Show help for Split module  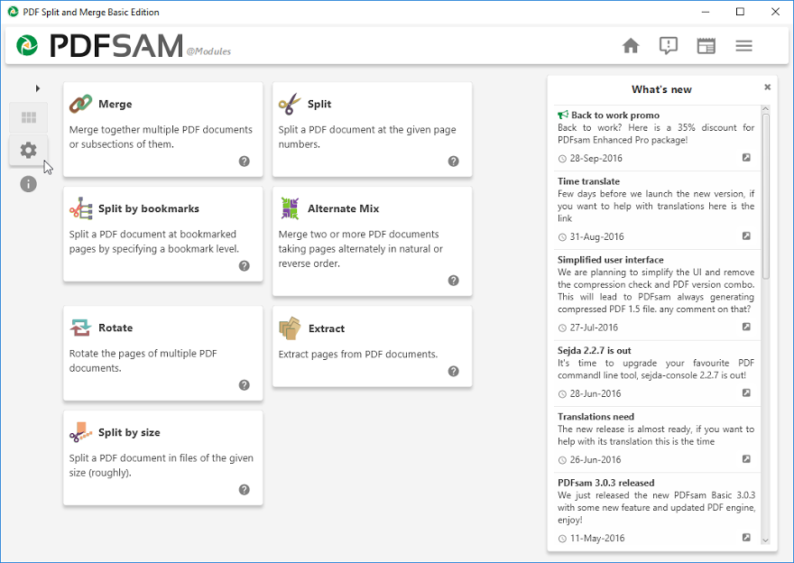[x=453, y=161]
